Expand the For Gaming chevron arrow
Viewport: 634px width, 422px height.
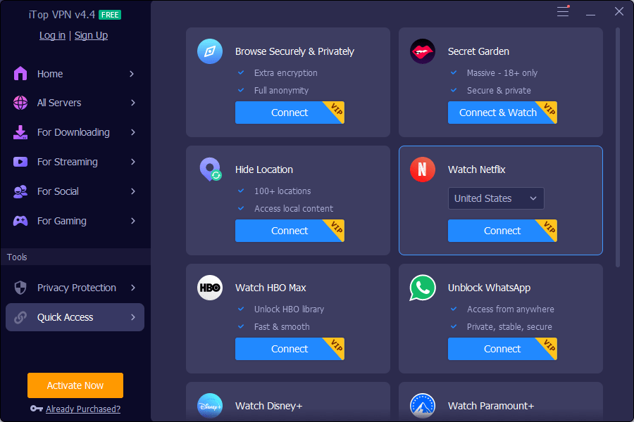[133, 221]
